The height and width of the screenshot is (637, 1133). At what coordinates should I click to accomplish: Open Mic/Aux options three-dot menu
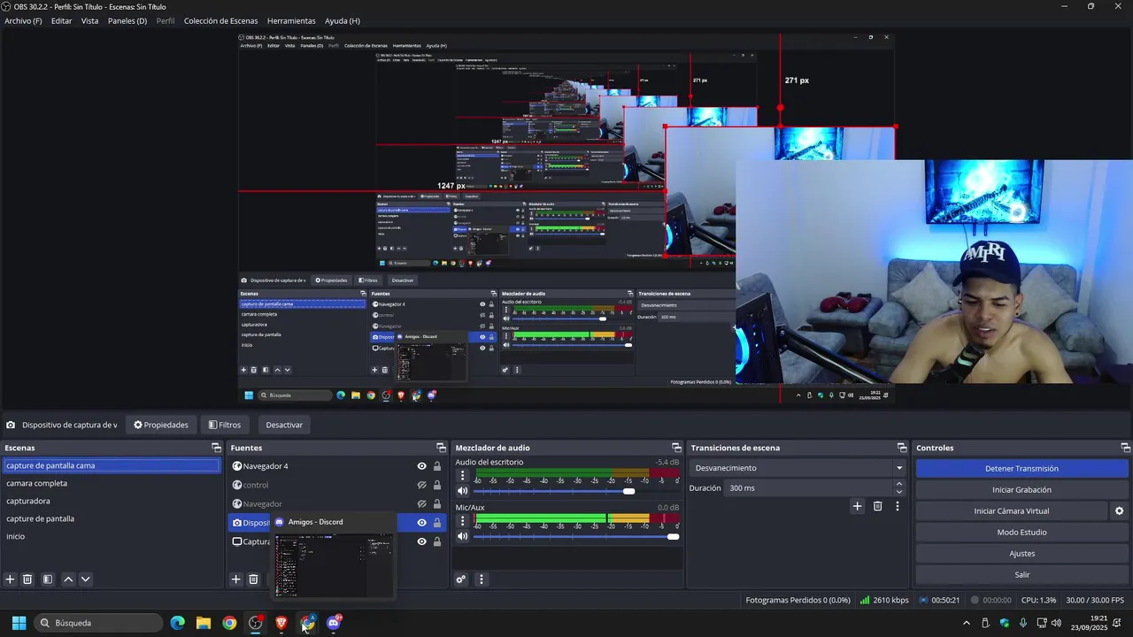coord(462,521)
